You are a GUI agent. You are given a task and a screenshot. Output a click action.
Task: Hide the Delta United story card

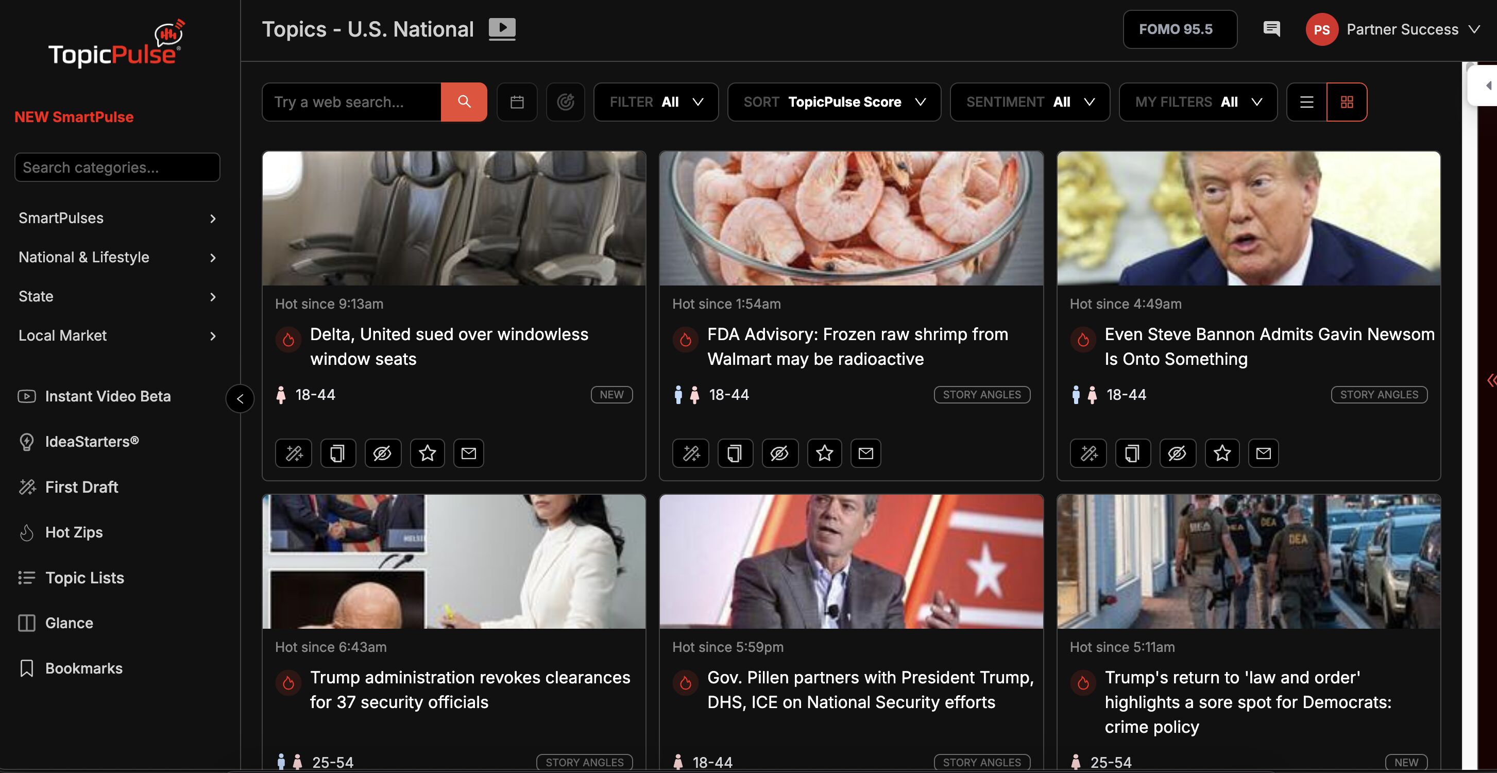(382, 453)
